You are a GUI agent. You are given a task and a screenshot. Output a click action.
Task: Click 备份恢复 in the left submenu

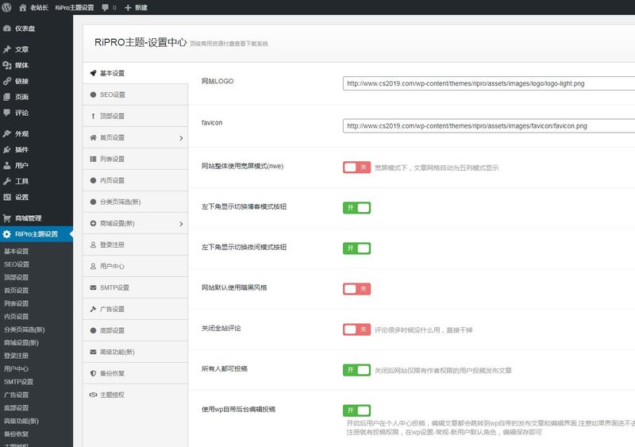(16, 434)
